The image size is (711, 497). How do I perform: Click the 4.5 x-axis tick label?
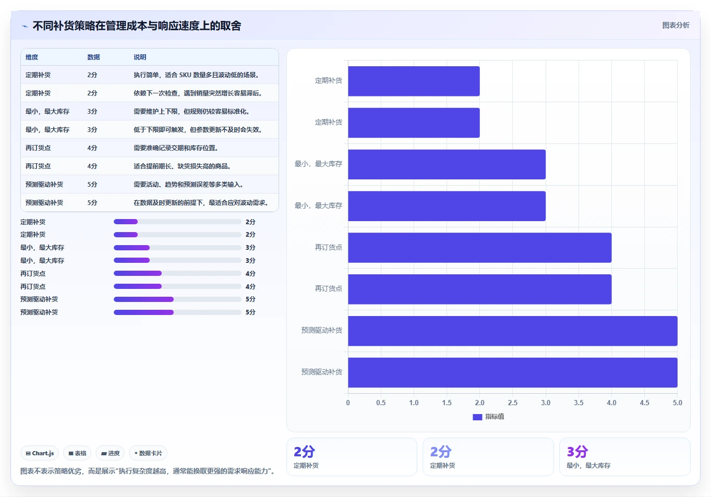tap(644, 403)
